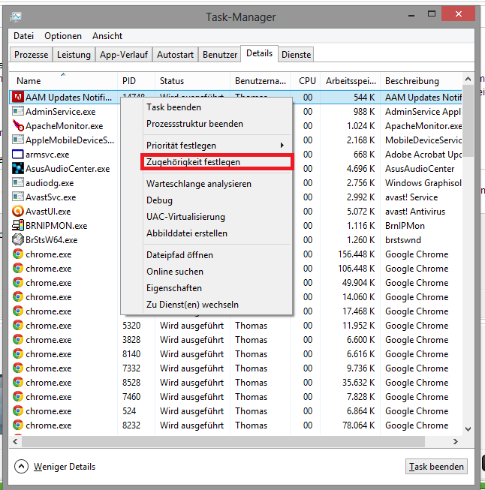This screenshot has height=490, width=485.
Task: Sort by the Name column header
Action: point(29,81)
